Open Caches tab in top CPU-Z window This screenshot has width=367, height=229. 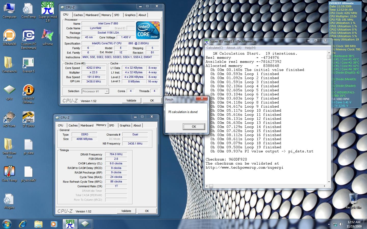(x=78, y=15)
